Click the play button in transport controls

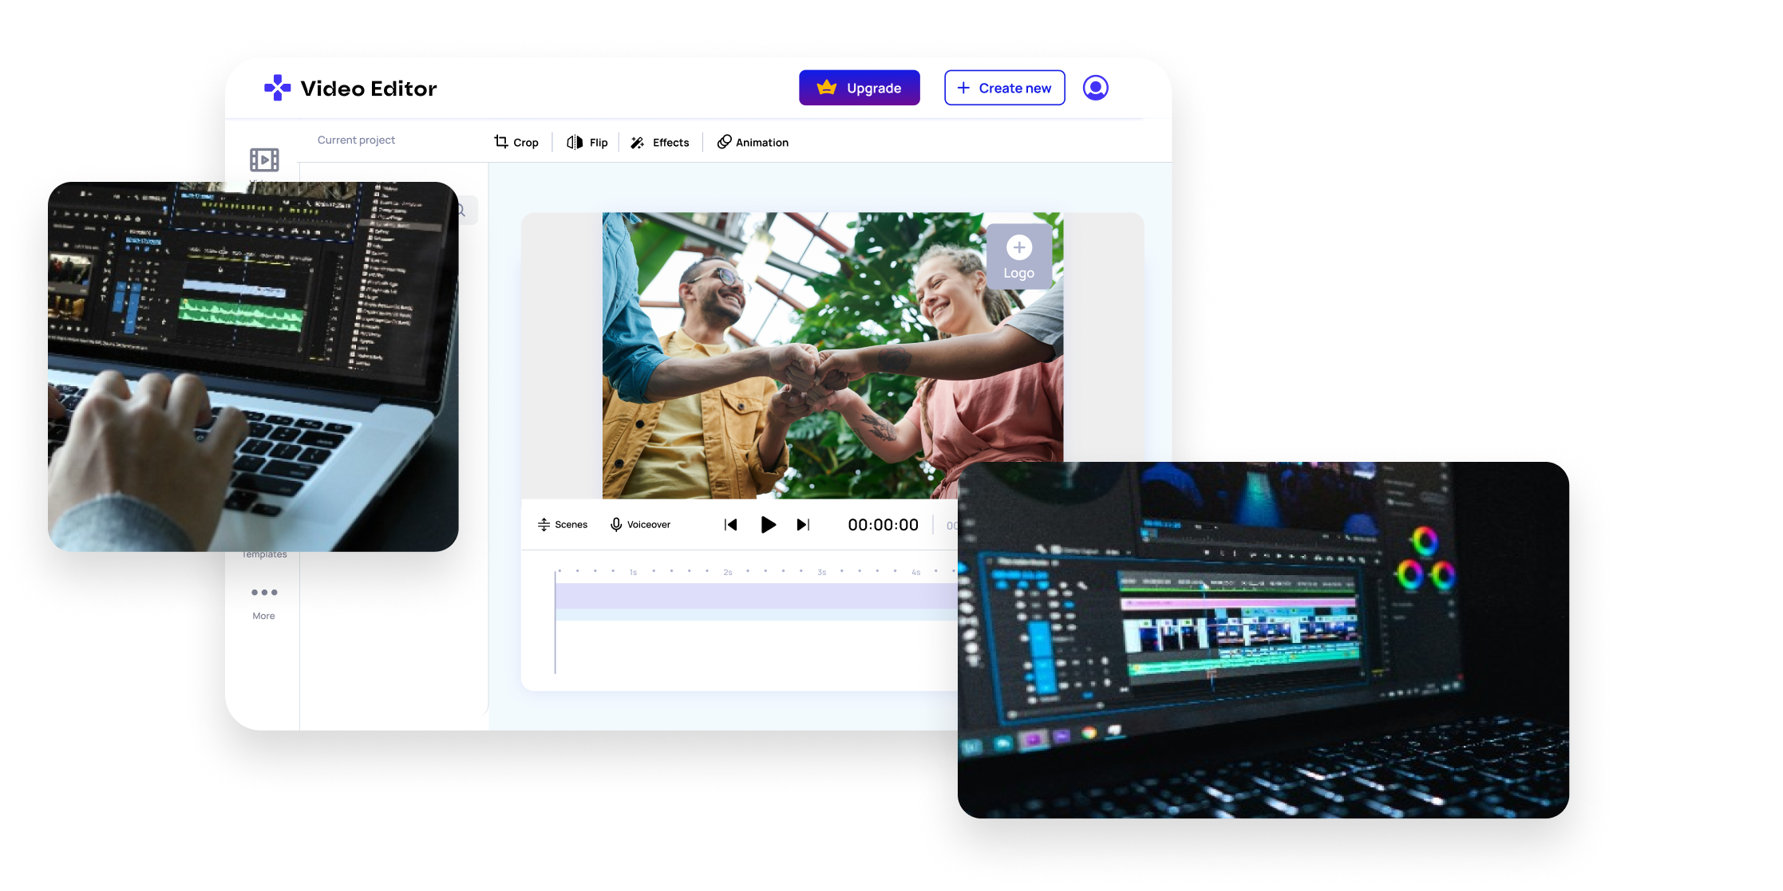(770, 522)
